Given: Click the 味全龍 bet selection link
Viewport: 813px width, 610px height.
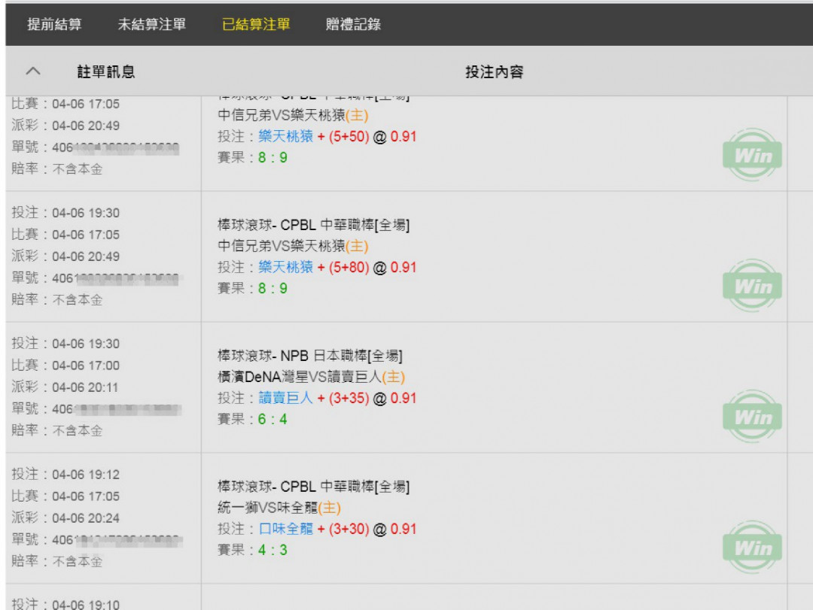Looking at the screenshot, I should pyautogui.click(x=286, y=529).
